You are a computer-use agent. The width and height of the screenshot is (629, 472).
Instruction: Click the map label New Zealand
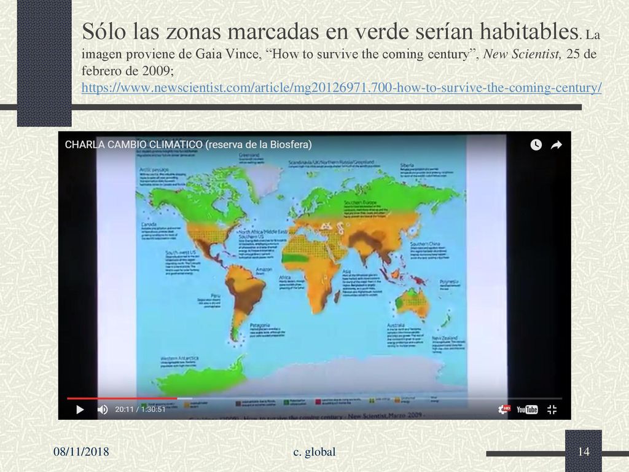[x=445, y=338]
